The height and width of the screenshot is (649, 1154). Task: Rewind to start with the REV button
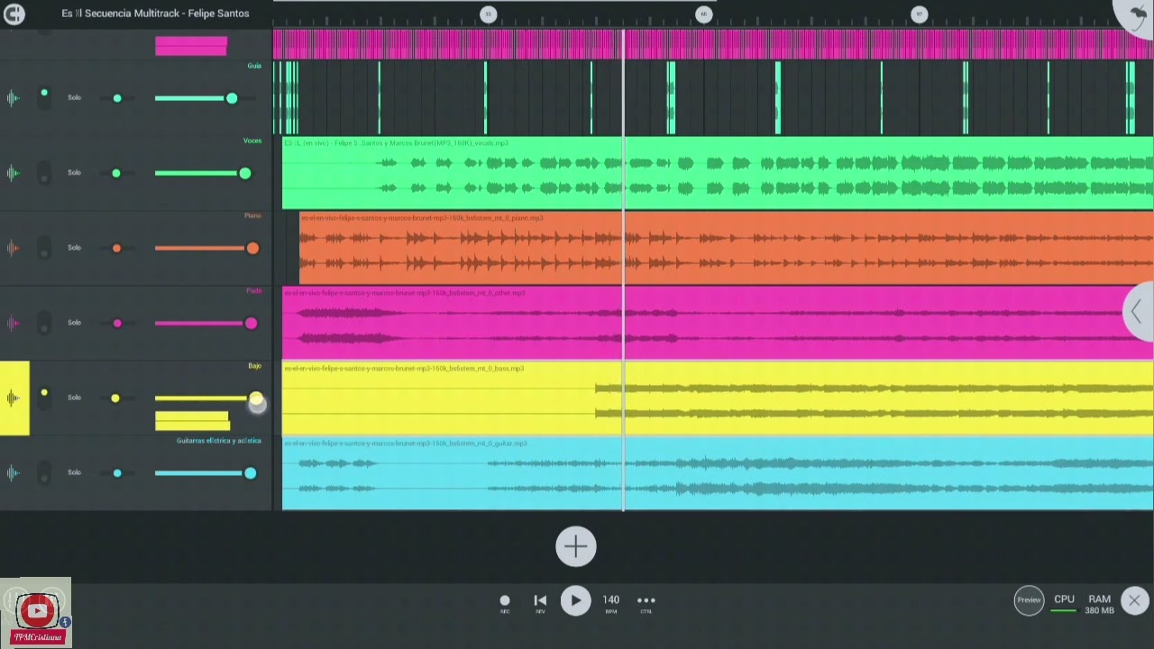click(540, 603)
